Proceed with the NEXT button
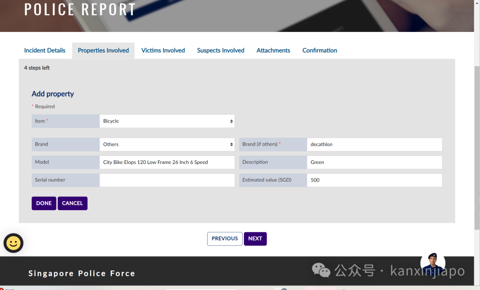Screen dimensions: 480x290 coord(255,238)
